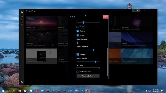Uncheck the Bloom checkbox
Viewport: 166px width, 93px height.
(x=78, y=35)
